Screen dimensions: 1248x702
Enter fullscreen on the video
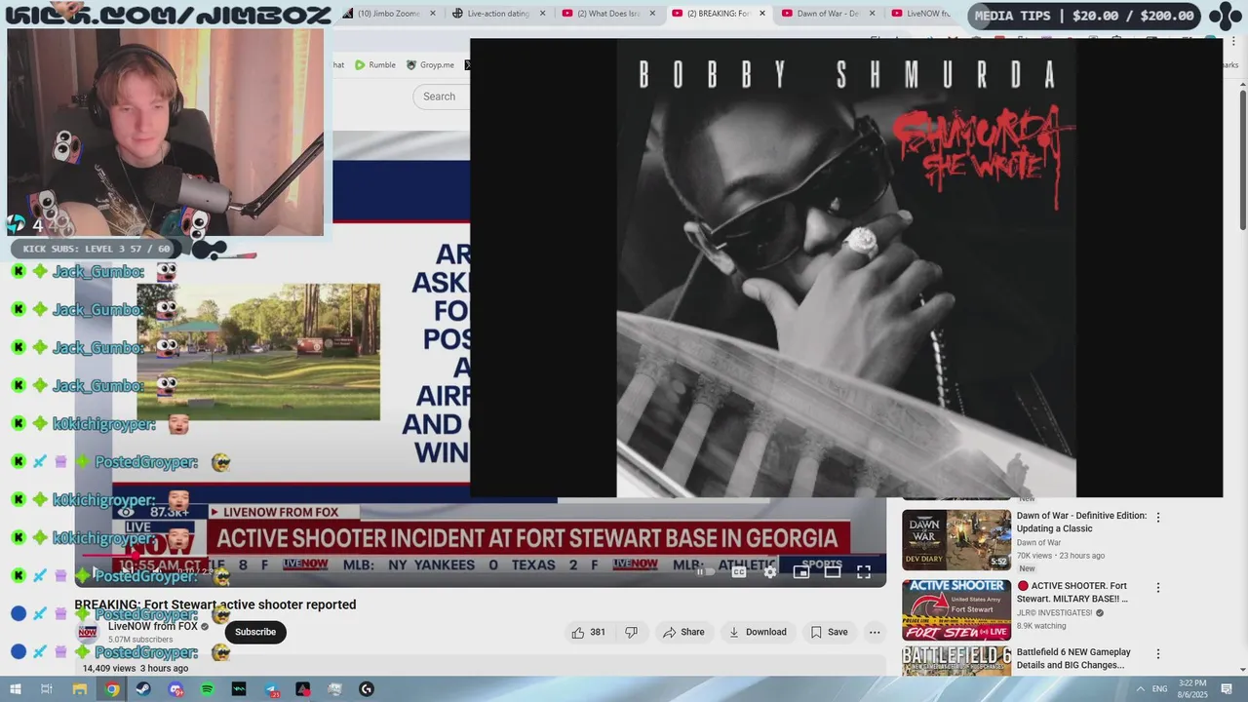coord(864,572)
